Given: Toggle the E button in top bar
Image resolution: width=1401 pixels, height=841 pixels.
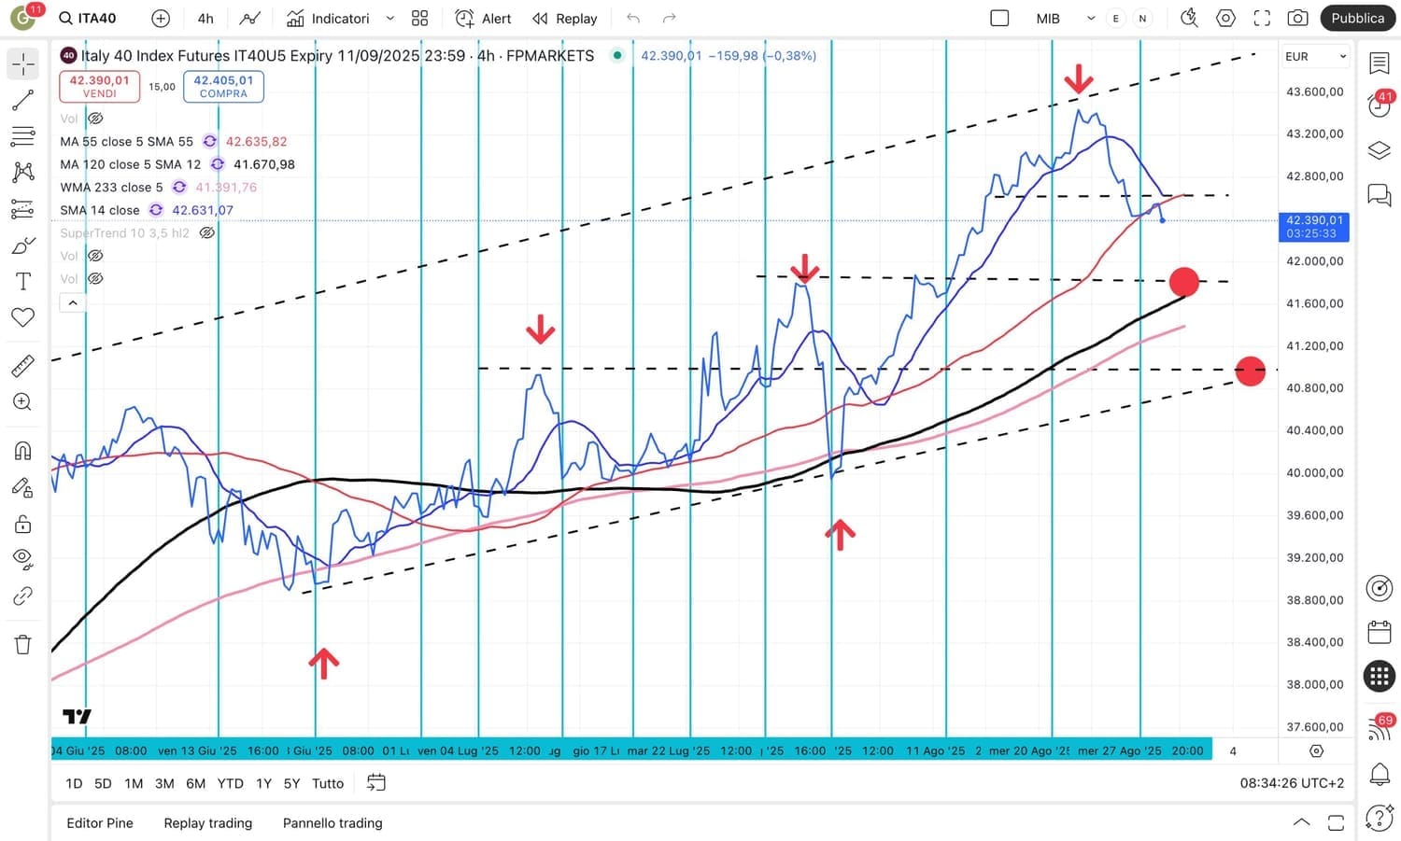Looking at the screenshot, I should tap(1115, 18).
